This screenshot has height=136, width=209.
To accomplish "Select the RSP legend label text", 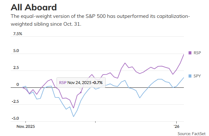I will tap(197, 52).
